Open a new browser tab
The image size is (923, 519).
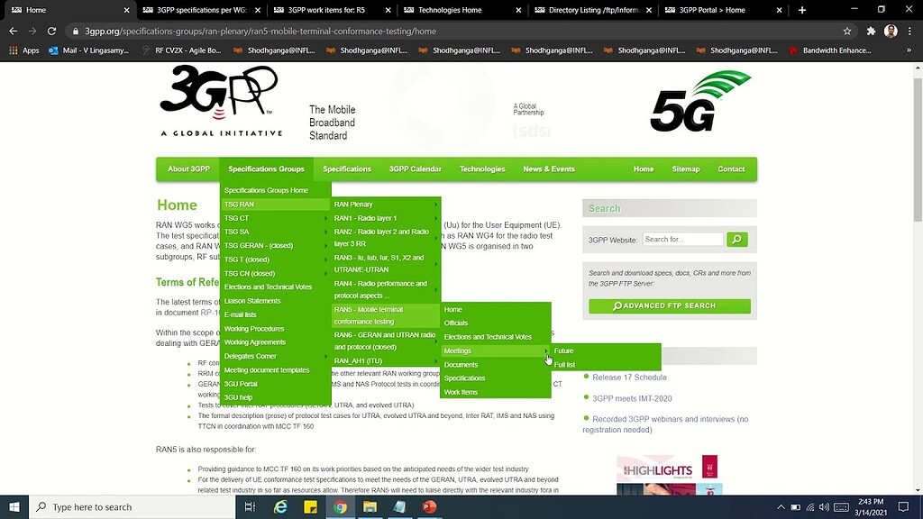[801, 10]
